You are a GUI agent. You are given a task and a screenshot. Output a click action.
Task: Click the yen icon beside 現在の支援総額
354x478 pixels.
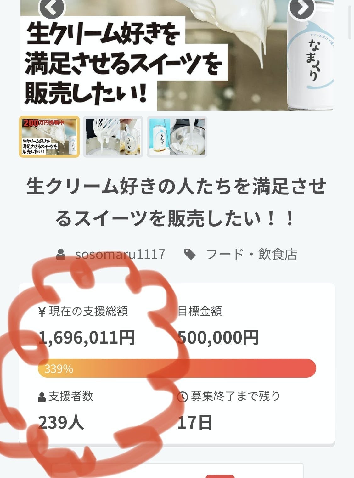coord(42,312)
